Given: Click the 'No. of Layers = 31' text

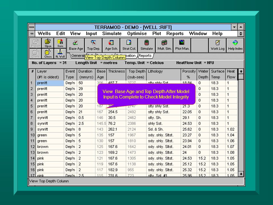Looking at the screenshot, I should 49,63.
